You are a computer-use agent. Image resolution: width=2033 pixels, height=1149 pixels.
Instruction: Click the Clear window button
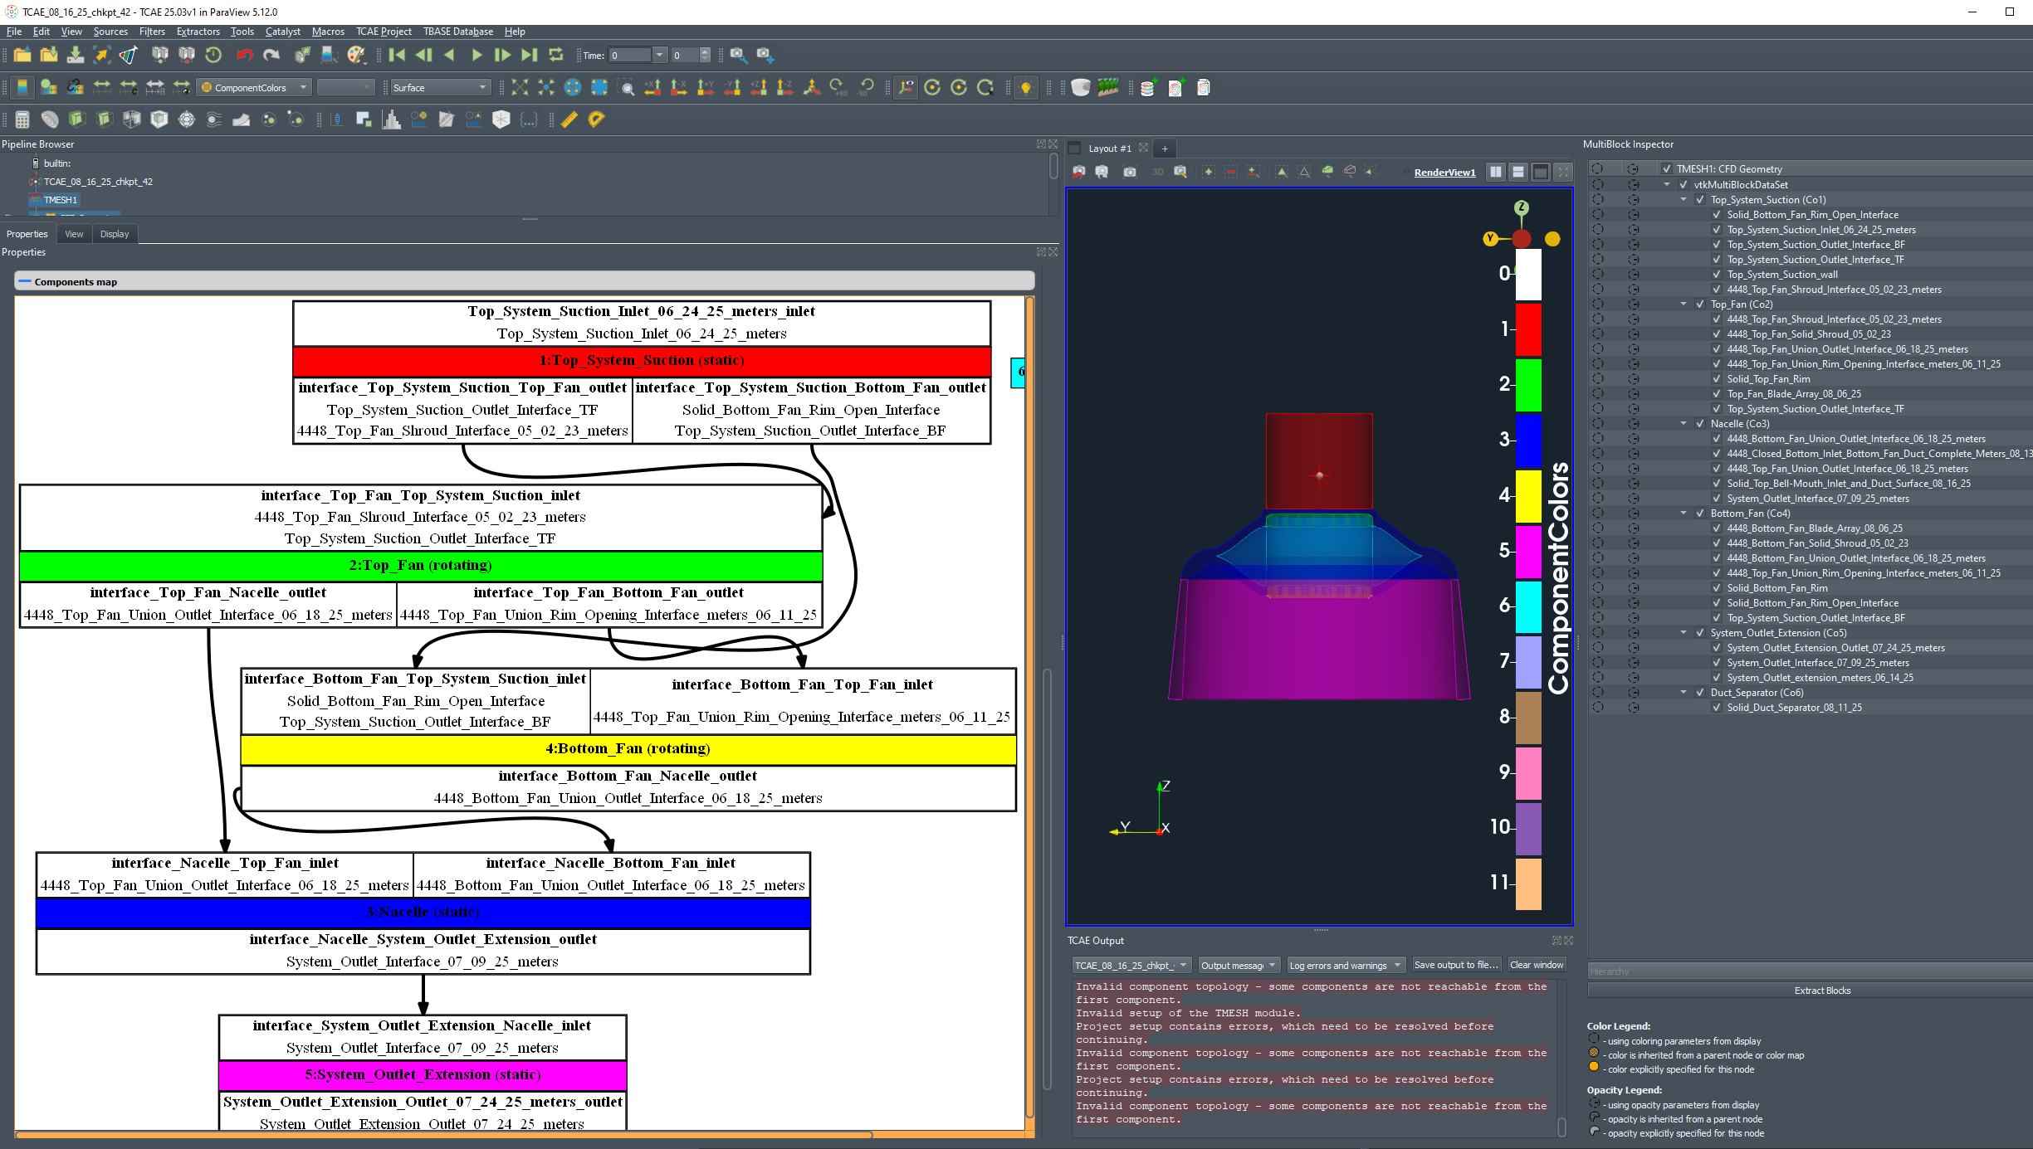(x=1536, y=965)
